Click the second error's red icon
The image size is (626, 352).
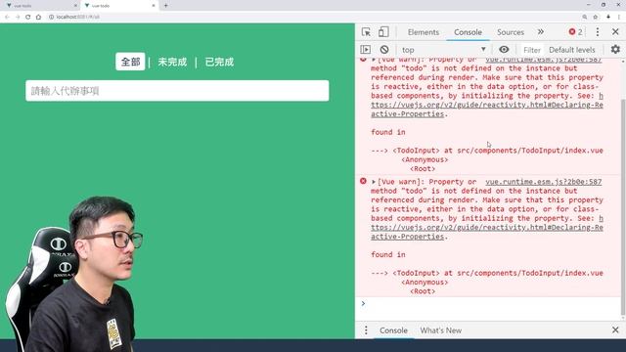[x=363, y=181]
